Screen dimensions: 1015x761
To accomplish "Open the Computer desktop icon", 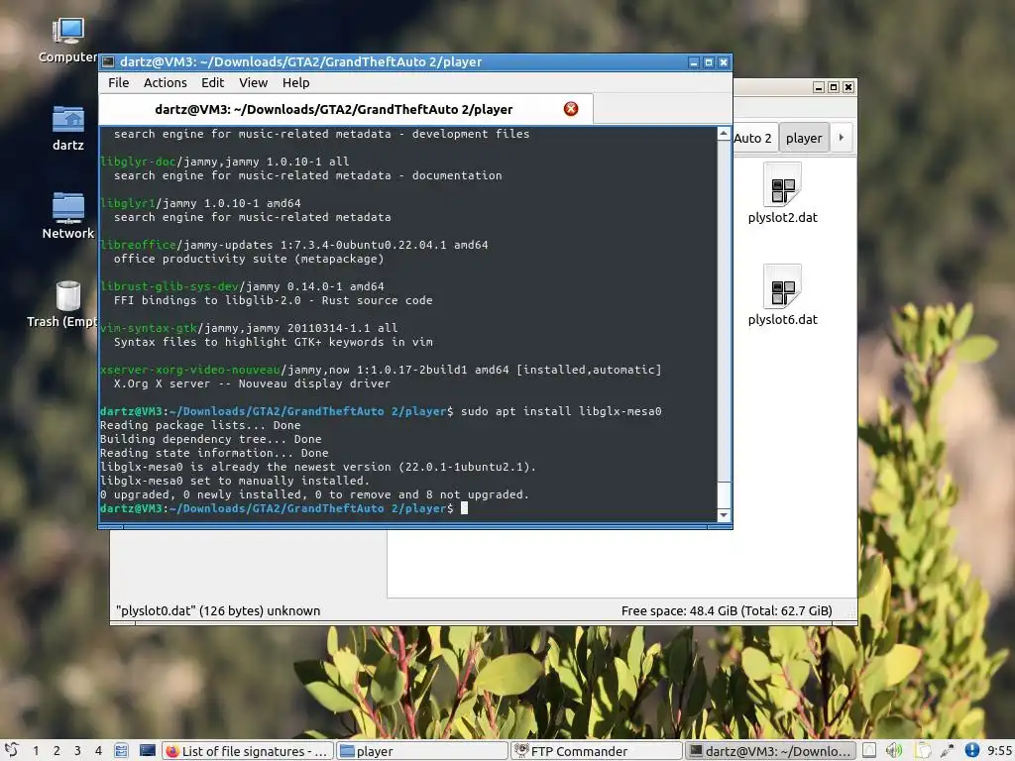I will point(68,40).
